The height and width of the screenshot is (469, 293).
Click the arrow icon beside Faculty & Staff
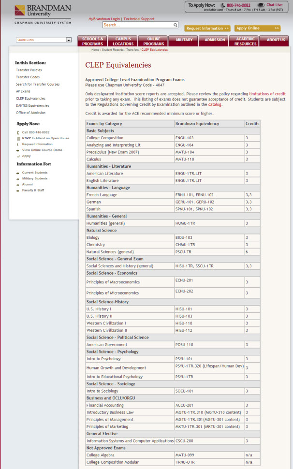tap(18, 191)
